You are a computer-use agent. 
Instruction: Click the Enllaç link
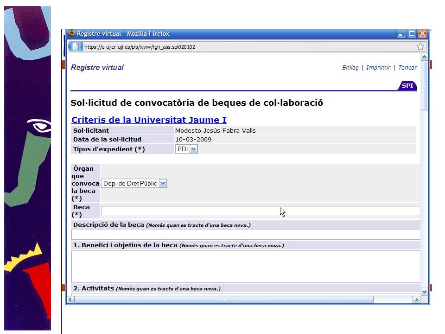point(350,68)
